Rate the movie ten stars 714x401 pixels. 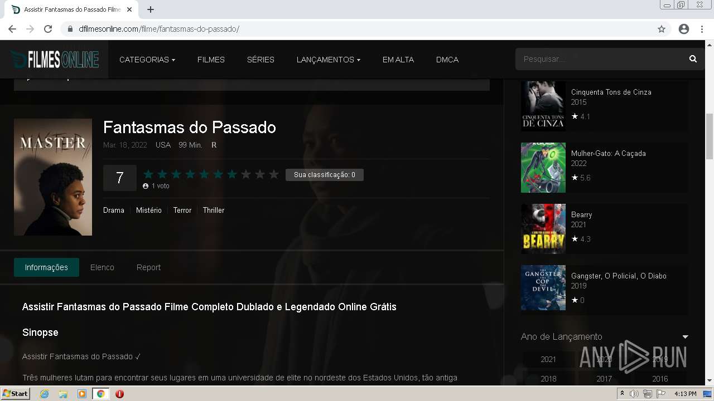click(x=274, y=174)
